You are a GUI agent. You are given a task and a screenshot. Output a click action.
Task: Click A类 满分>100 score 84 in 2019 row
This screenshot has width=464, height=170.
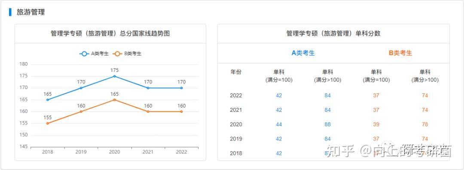327,139
